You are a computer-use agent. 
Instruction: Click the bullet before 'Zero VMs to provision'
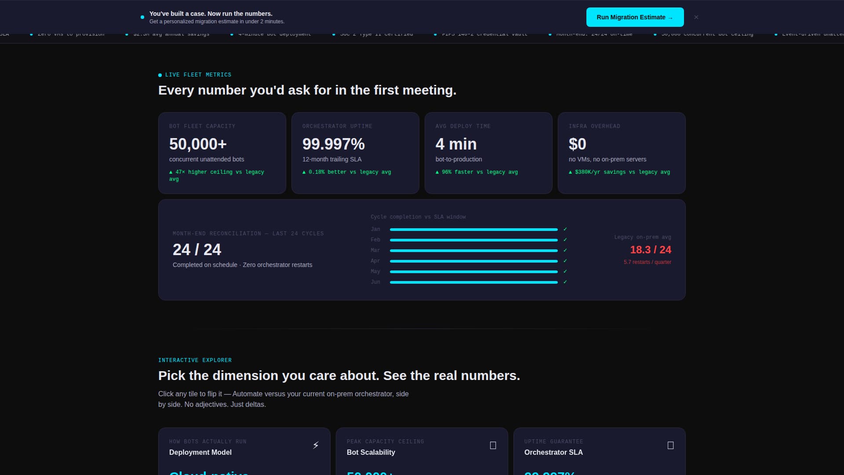pos(30,33)
